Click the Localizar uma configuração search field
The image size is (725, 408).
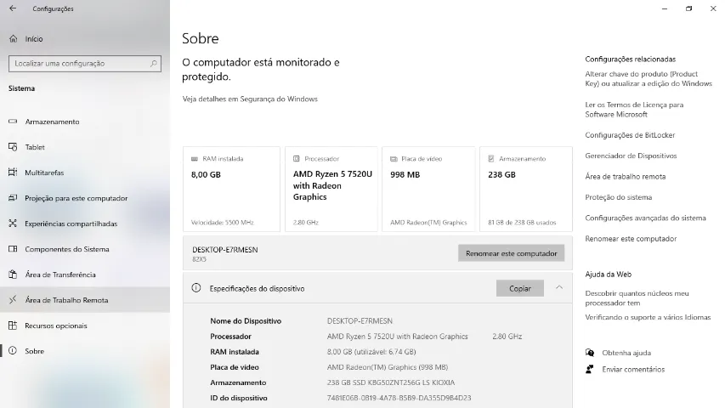(x=85, y=64)
